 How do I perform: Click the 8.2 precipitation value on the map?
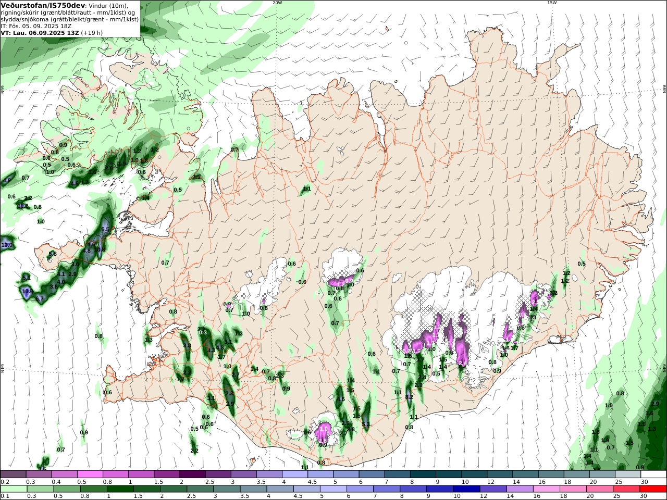(x=409, y=397)
